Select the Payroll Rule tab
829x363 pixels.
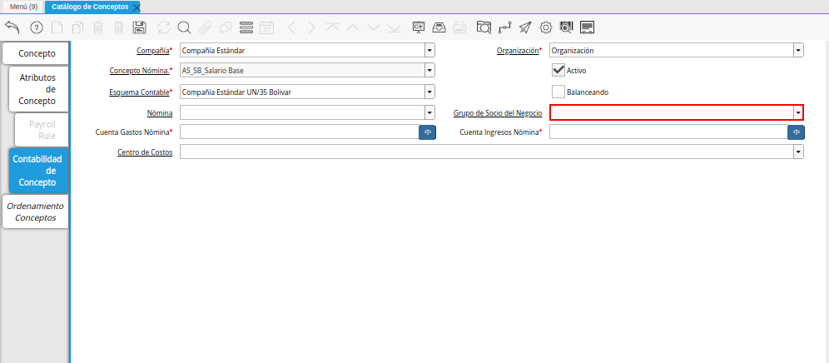click(42, 130)
